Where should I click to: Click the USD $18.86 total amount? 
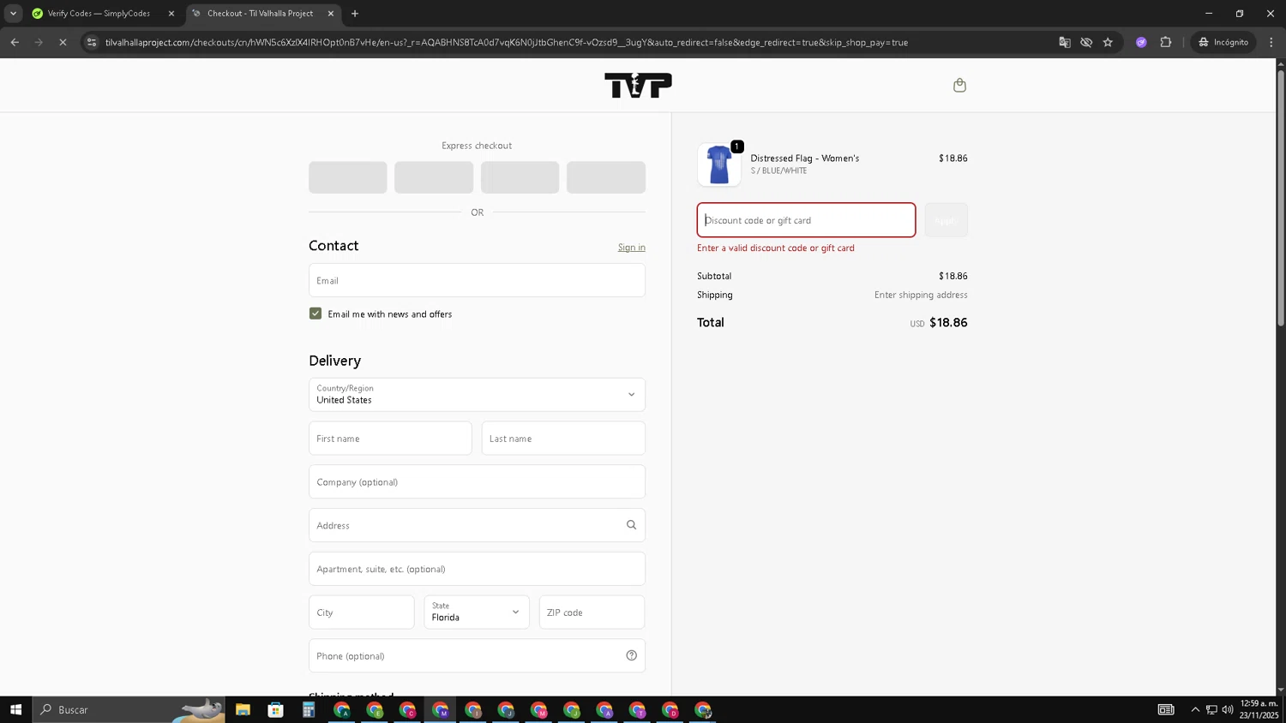point(939,323)
